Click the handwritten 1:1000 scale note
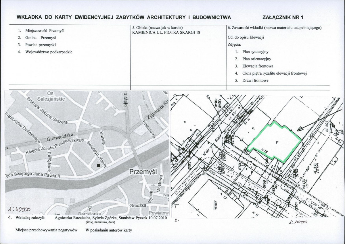 [296, 222]
